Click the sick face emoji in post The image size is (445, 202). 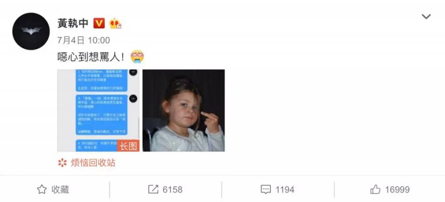[137, 56]
